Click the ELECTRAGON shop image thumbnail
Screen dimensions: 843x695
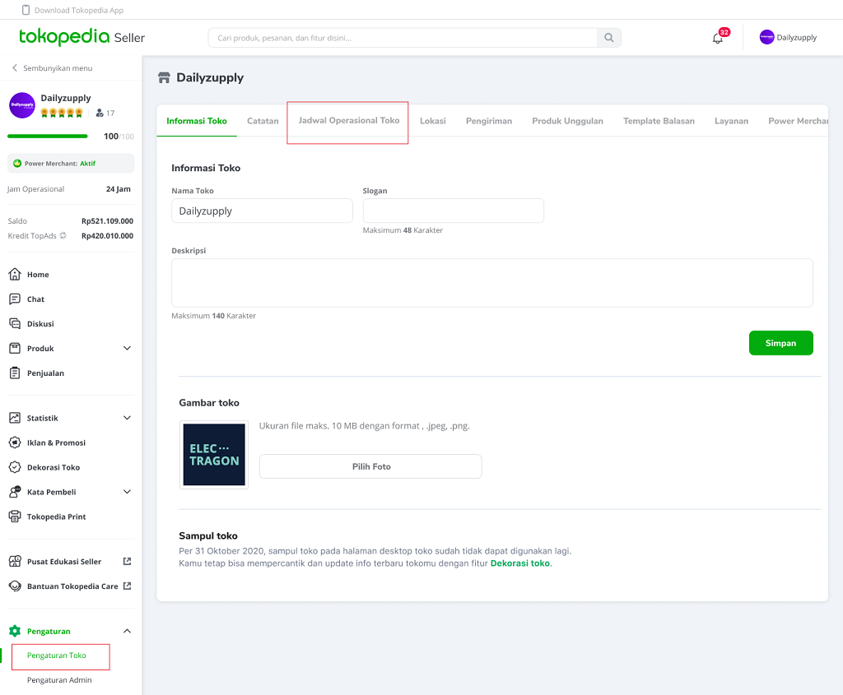coord(214,454)
